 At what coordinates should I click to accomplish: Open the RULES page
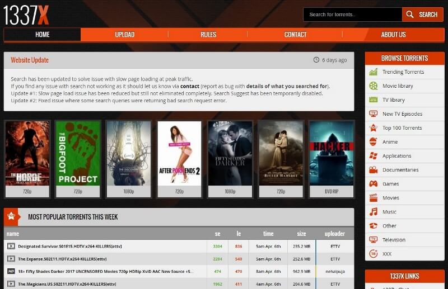coord(208,35)
